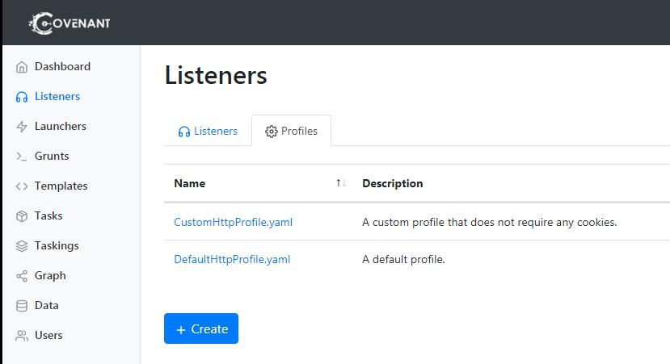Switch to the Listeners tab
The image size is (670, 364).
click(x=208, y=131)
